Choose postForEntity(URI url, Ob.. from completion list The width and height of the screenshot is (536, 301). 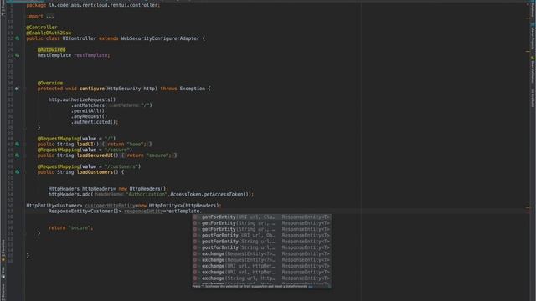(x=261, y=236)
